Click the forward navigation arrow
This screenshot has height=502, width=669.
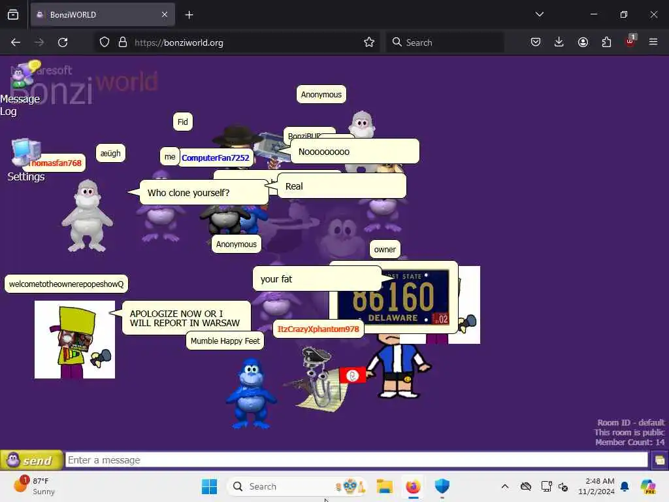[39, 42]
